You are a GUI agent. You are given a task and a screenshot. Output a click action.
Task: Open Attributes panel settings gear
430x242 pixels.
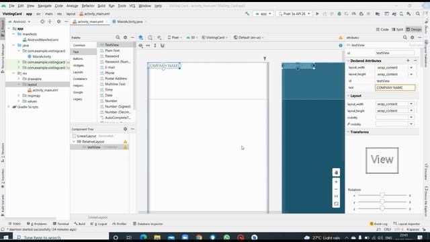(x=412, y=38)
